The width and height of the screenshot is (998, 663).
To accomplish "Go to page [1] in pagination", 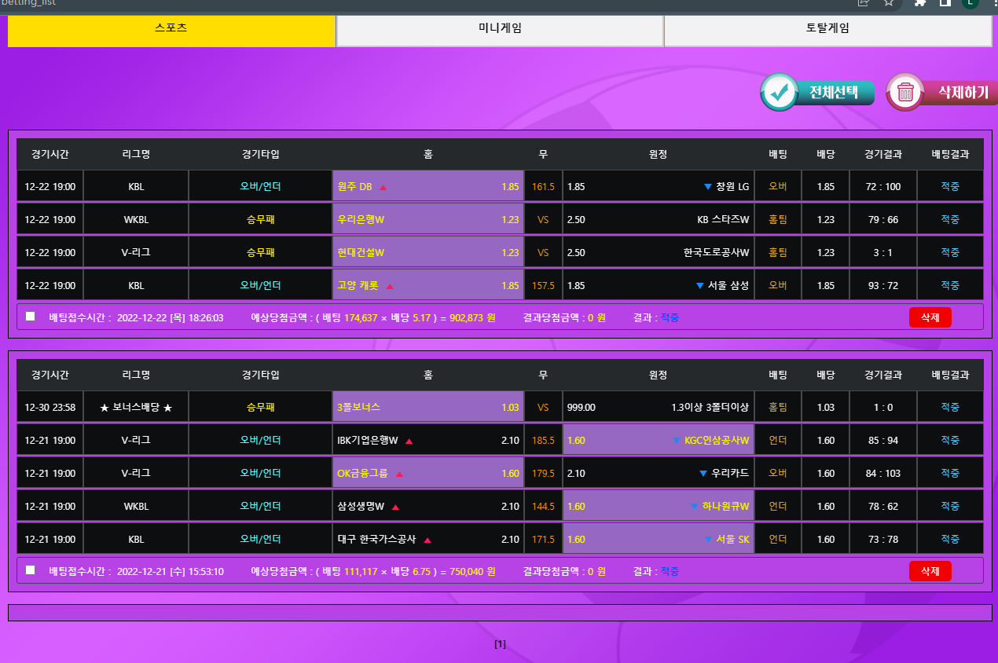I will [x=500, y=644].
